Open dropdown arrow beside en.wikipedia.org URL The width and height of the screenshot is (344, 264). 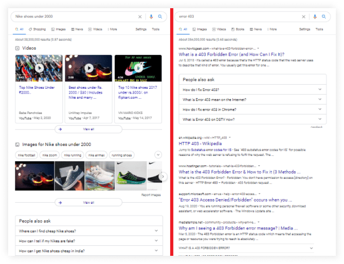230,138
